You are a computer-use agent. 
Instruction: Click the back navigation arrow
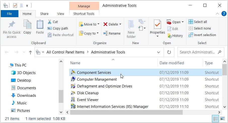click(x=7, y=52)
